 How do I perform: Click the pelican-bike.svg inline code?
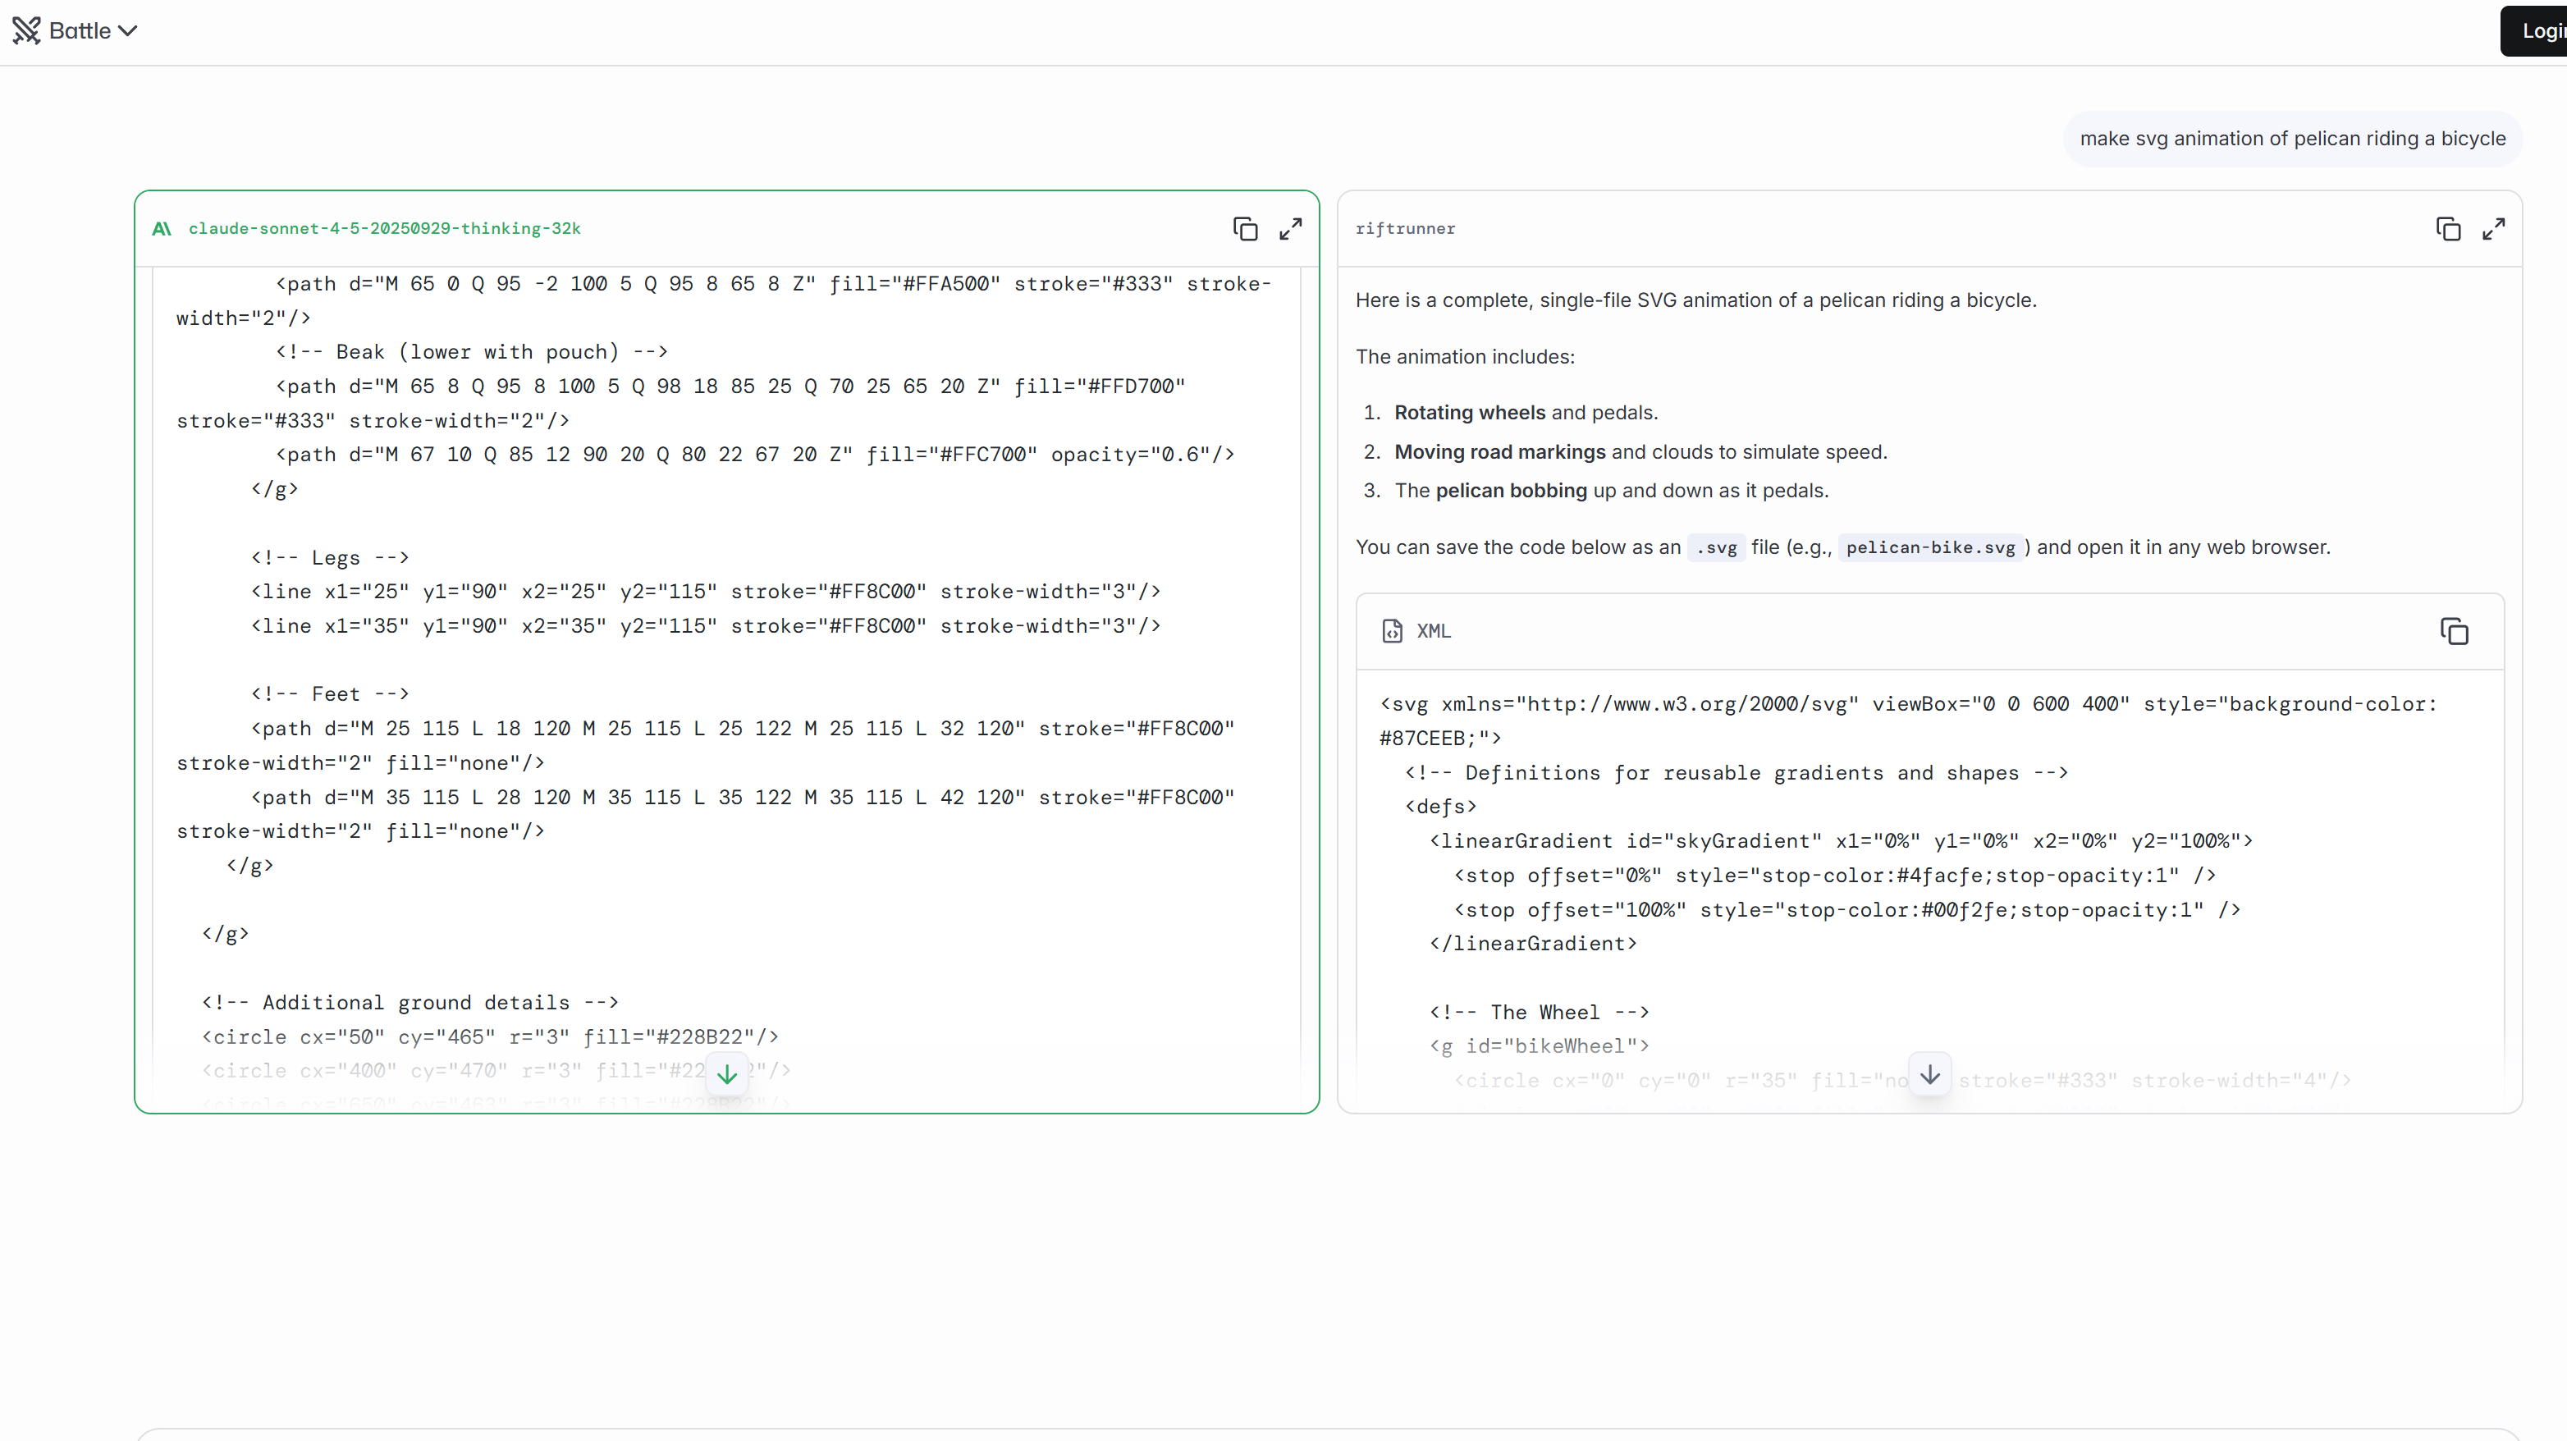pyautogui.click(x=1929, y=547)
